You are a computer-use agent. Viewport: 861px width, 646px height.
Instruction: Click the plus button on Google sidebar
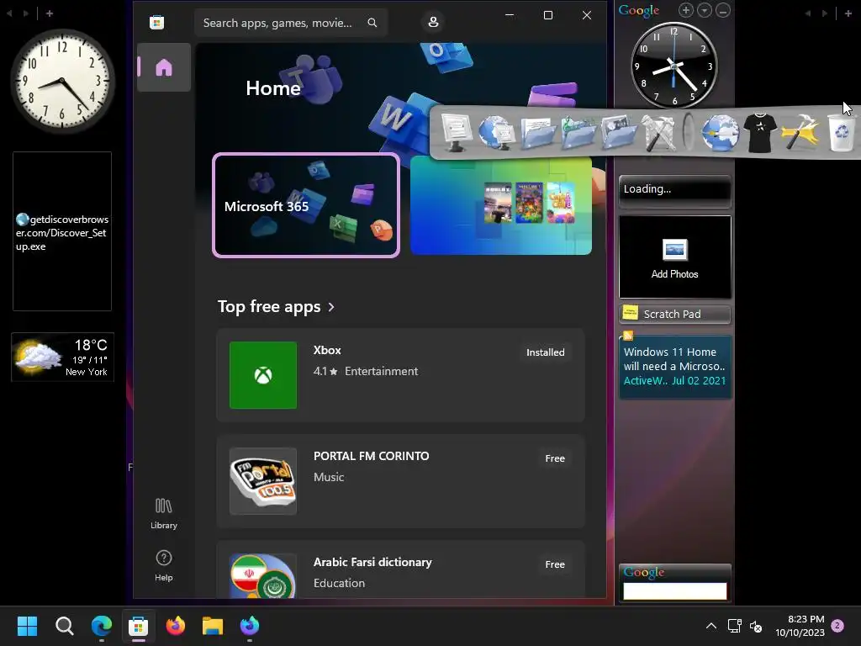click(x=685, y=10)
